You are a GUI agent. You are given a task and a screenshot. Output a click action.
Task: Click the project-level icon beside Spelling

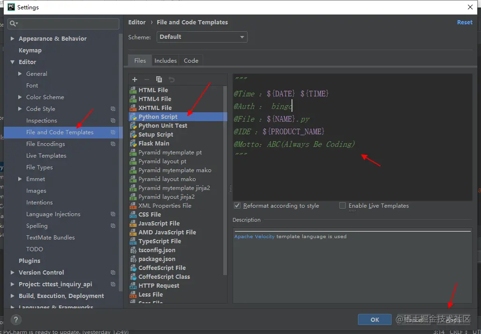(113, 226)
